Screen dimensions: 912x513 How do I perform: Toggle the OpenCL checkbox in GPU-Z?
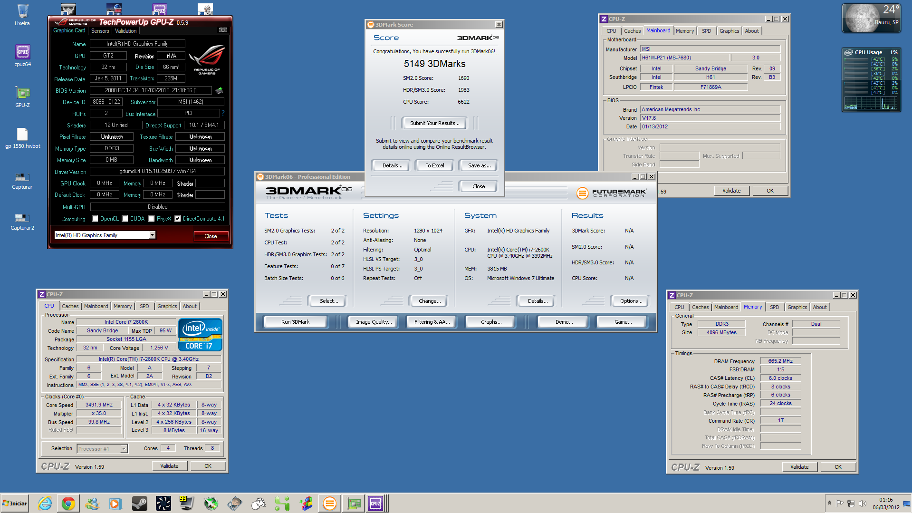95,219
